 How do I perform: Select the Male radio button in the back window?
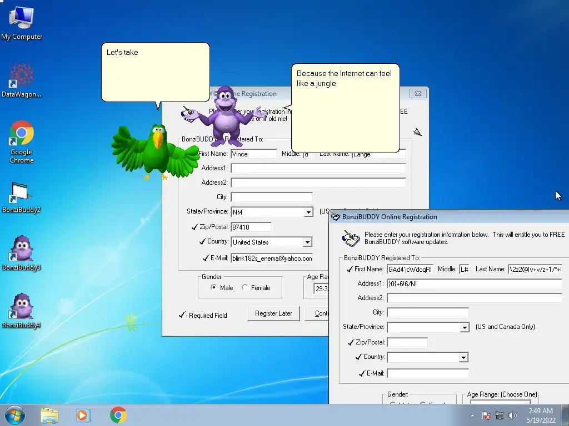(x=214, y=287)
